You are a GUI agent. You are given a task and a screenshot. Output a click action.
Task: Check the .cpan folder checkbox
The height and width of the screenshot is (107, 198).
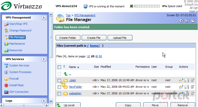(x=59, y=80)
